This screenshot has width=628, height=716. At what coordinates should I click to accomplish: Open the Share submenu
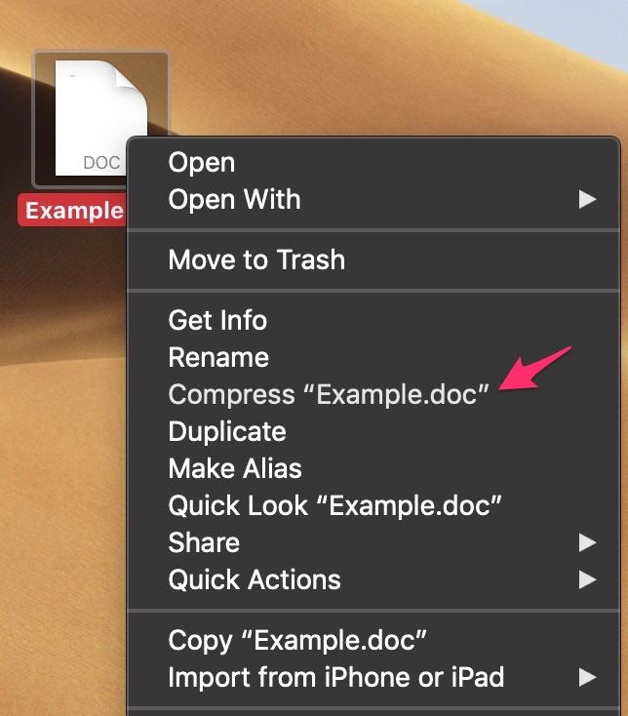373,542
